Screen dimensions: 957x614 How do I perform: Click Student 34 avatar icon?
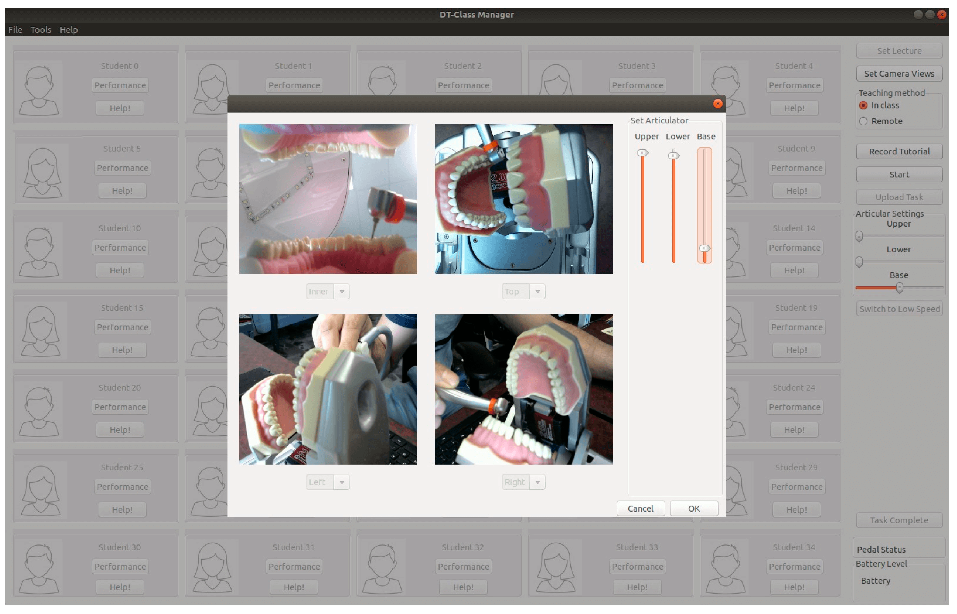click(x=725, y=569)
